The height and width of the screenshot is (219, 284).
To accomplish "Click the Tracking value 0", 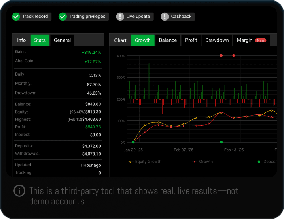I will tap(100, 173).
